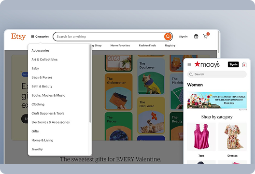Click the Tops label on Macy's
The width and height of the screenshot is (255, 174).
click(x=201, y=156)
